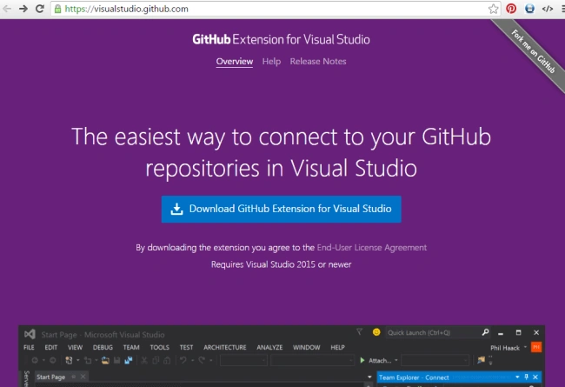Open the Release Notes page tab
The width and height of the screenshot is (565, 387).
point(318,62)
